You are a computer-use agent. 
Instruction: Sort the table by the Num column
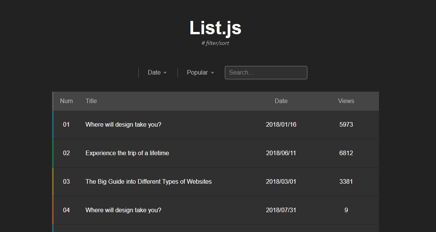(66, 101)
